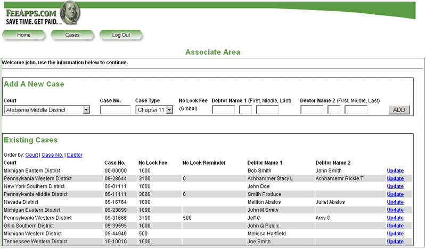This screenshot has width=426, height=249.
Task: Click the No Look Reminder column header
Action: click(204, 162)
